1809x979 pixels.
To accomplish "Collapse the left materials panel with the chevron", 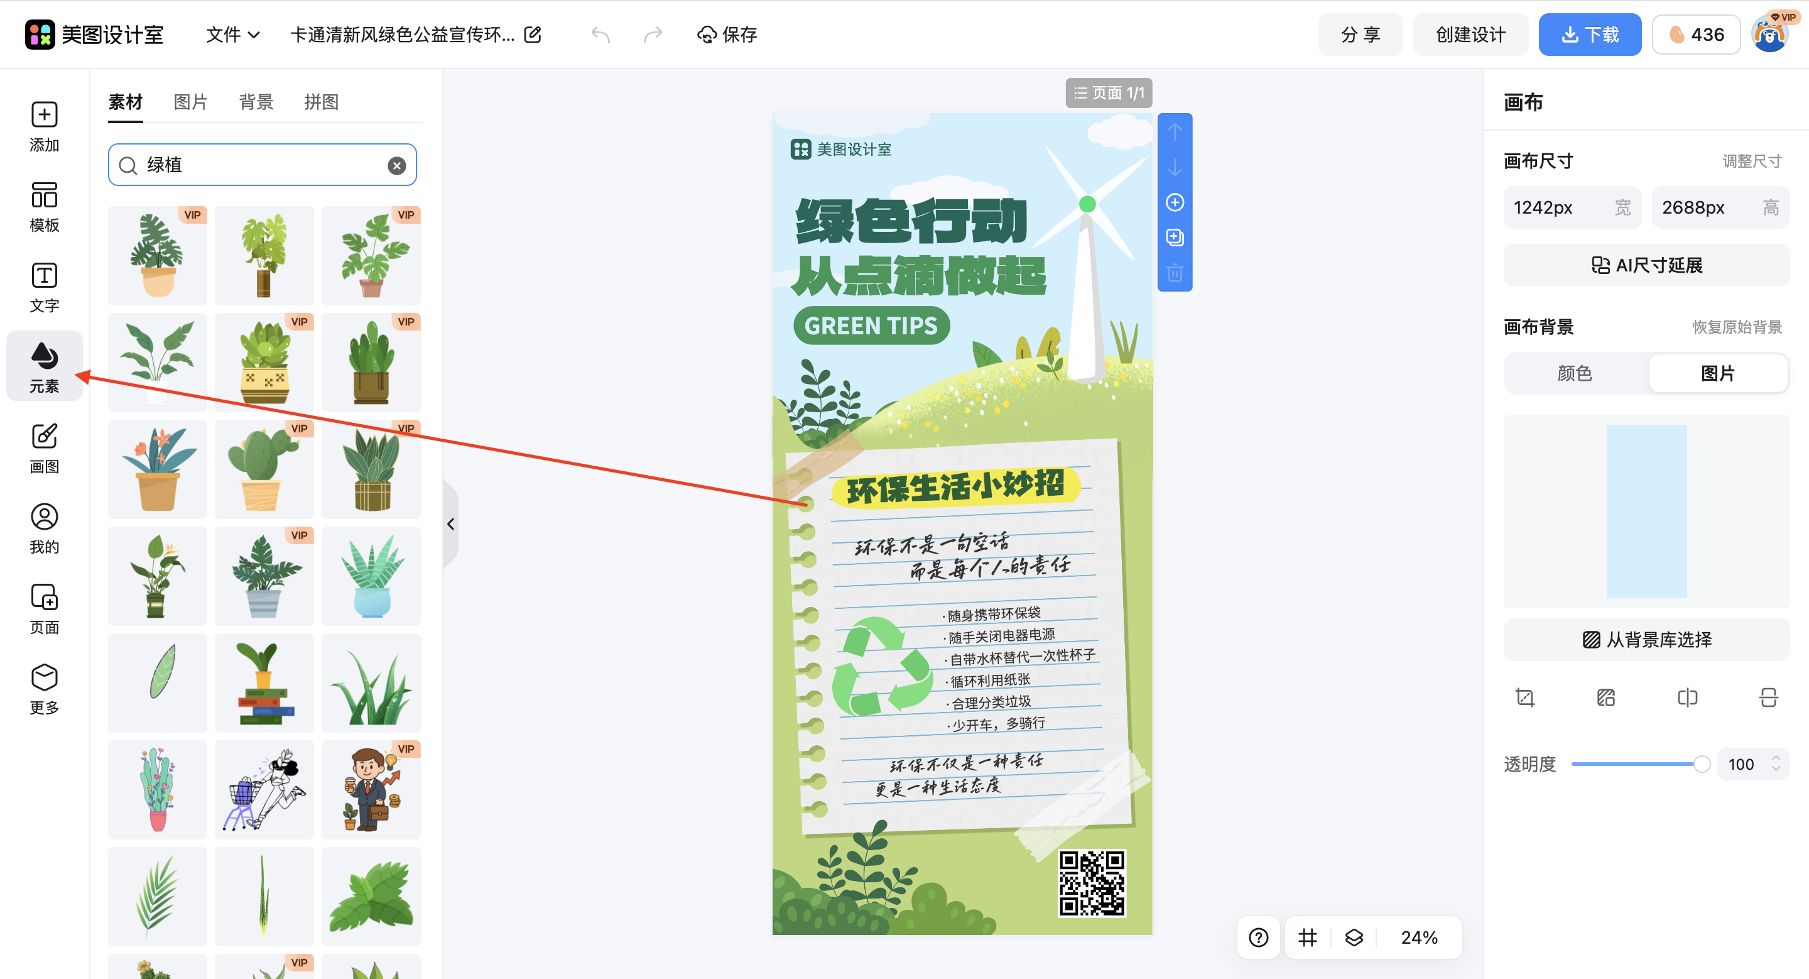I will point(451,523).
